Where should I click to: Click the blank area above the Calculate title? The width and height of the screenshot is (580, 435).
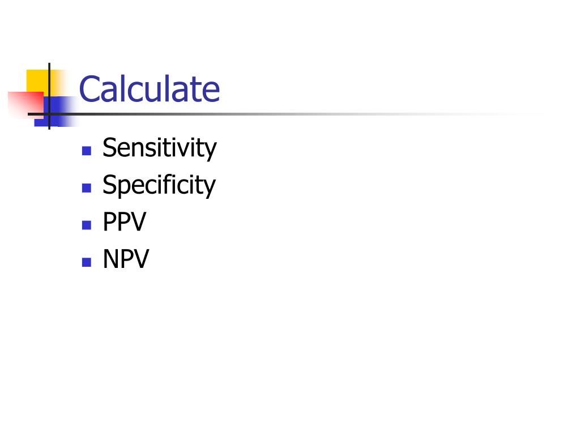coord(288,32)
